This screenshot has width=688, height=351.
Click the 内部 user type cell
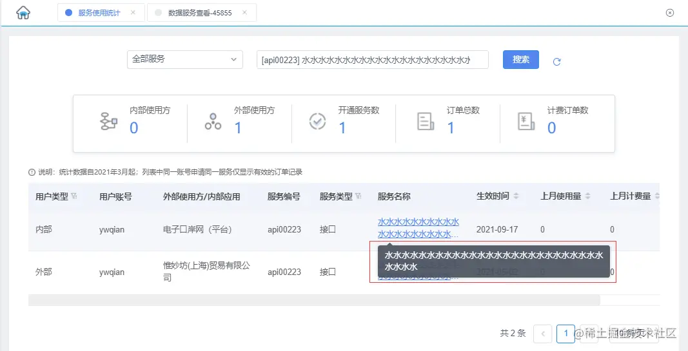[43, 229]
